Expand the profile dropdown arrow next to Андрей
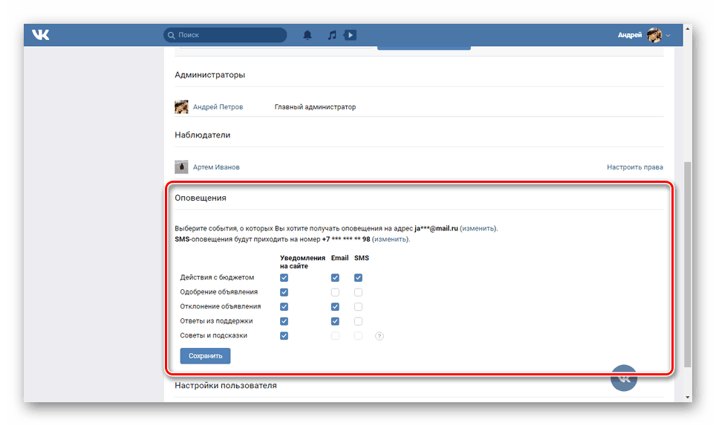 (x=668, y=35)
